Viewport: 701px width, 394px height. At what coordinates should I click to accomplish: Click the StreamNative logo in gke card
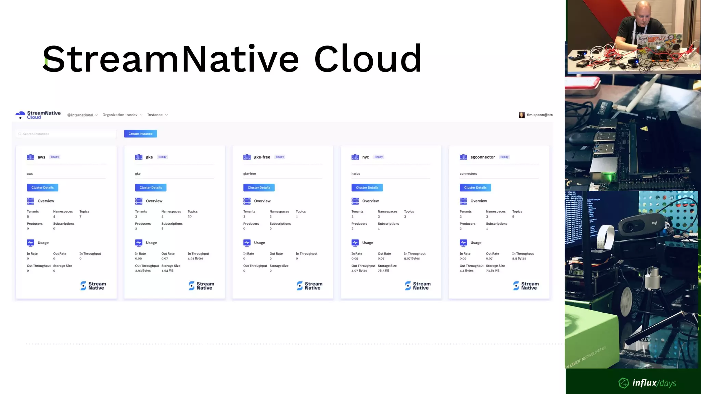pos(201,286)
